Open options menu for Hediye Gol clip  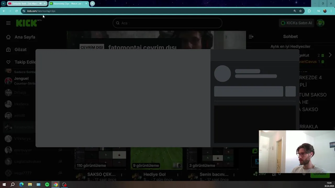tap(178, 175)
